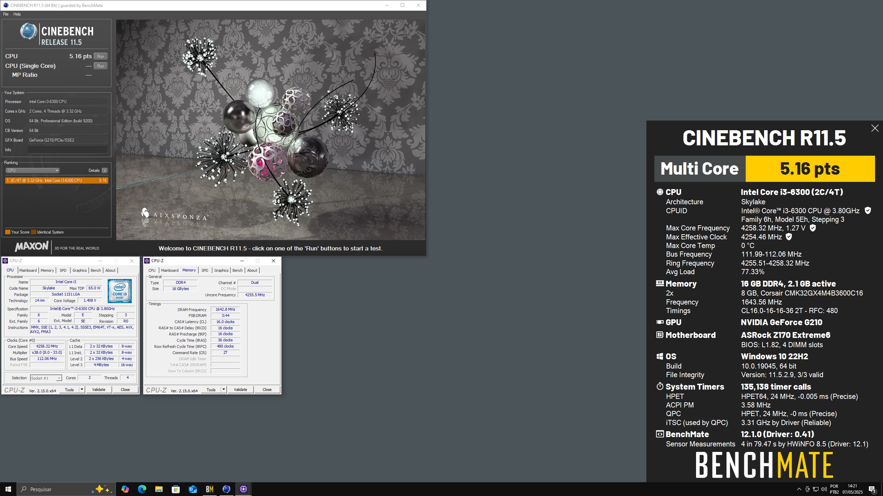The height and width of the screenshot is (496, 883).
Task: Open Microsoft Store from the taskbar
Action: [176, 489]
